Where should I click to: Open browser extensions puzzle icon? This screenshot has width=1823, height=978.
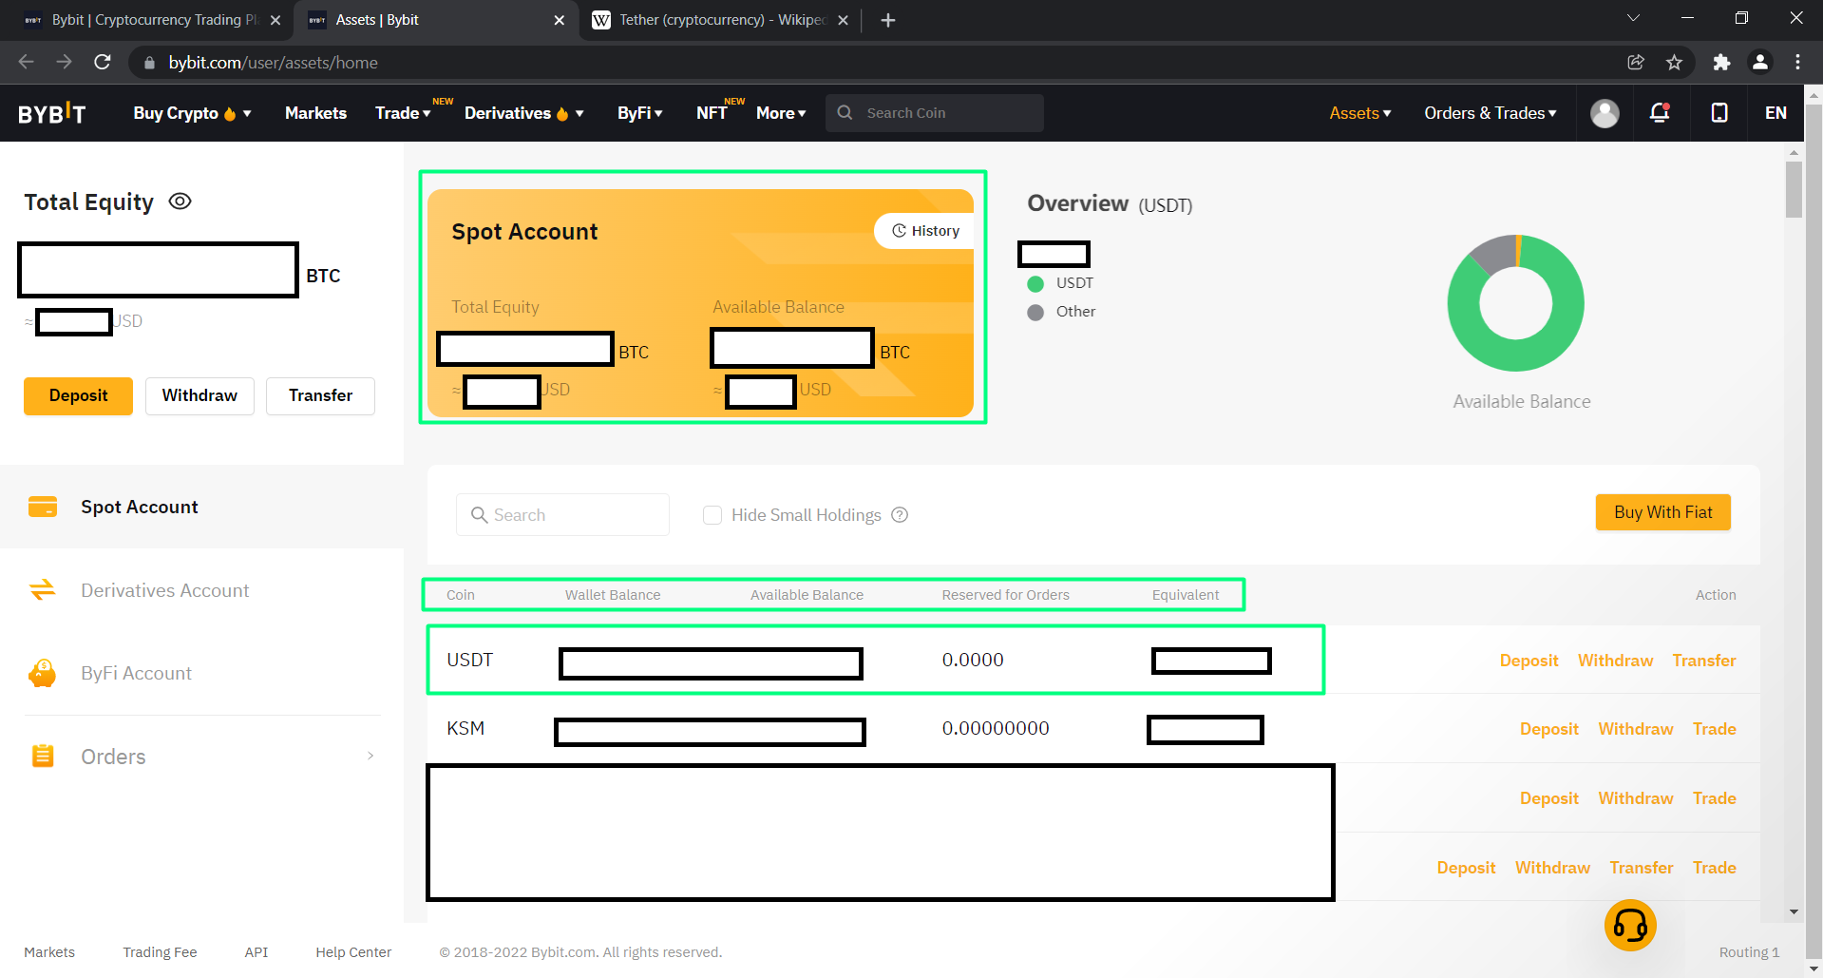[x=1721, y=63]
